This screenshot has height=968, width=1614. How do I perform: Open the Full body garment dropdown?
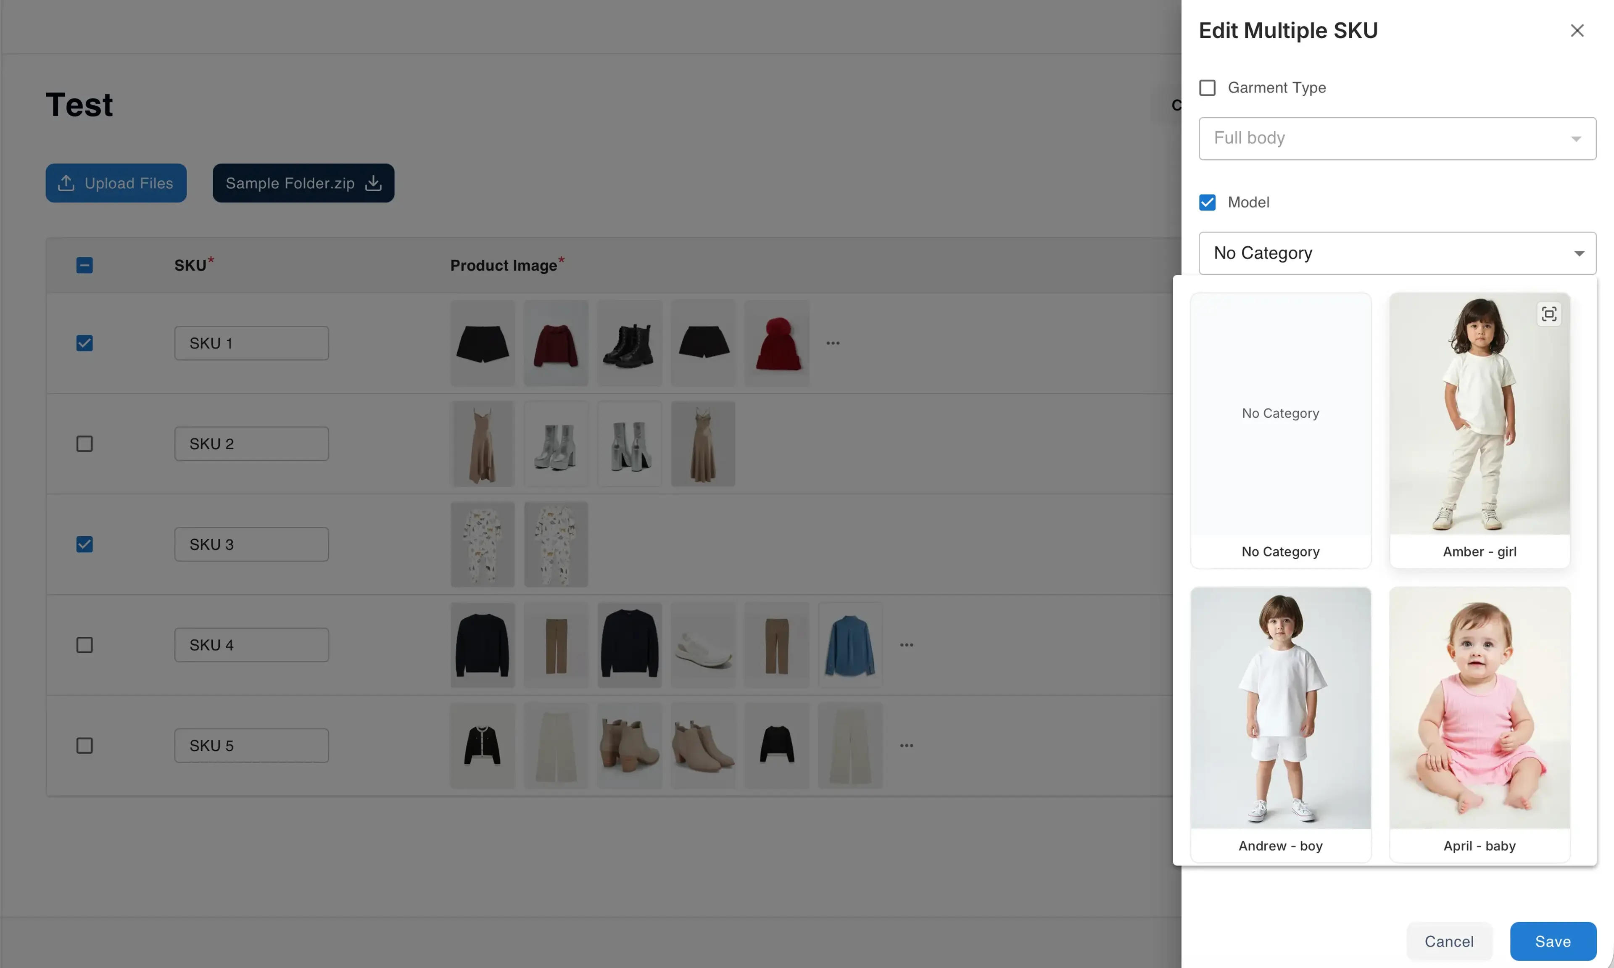(x=1397, y=138)
